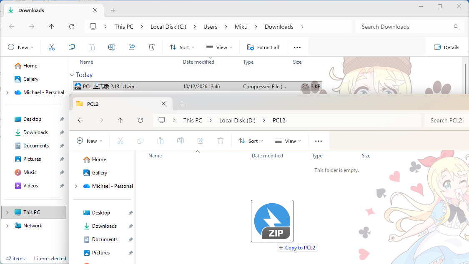Select Users in Downloads address bar
Image resolution: width=469 pixels, height=264 pixels.
click(x=210, y=27)
